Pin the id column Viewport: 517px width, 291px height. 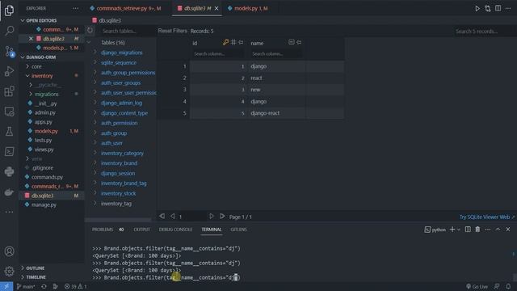click(x=241, y=42)
